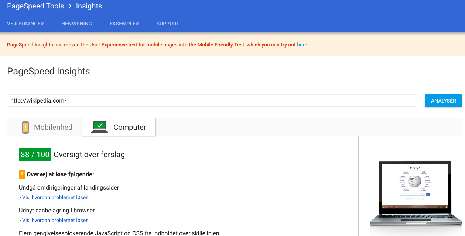
Task: Click the phone warning icon on Mobilenhed tab
Action: tap(25, 127)
